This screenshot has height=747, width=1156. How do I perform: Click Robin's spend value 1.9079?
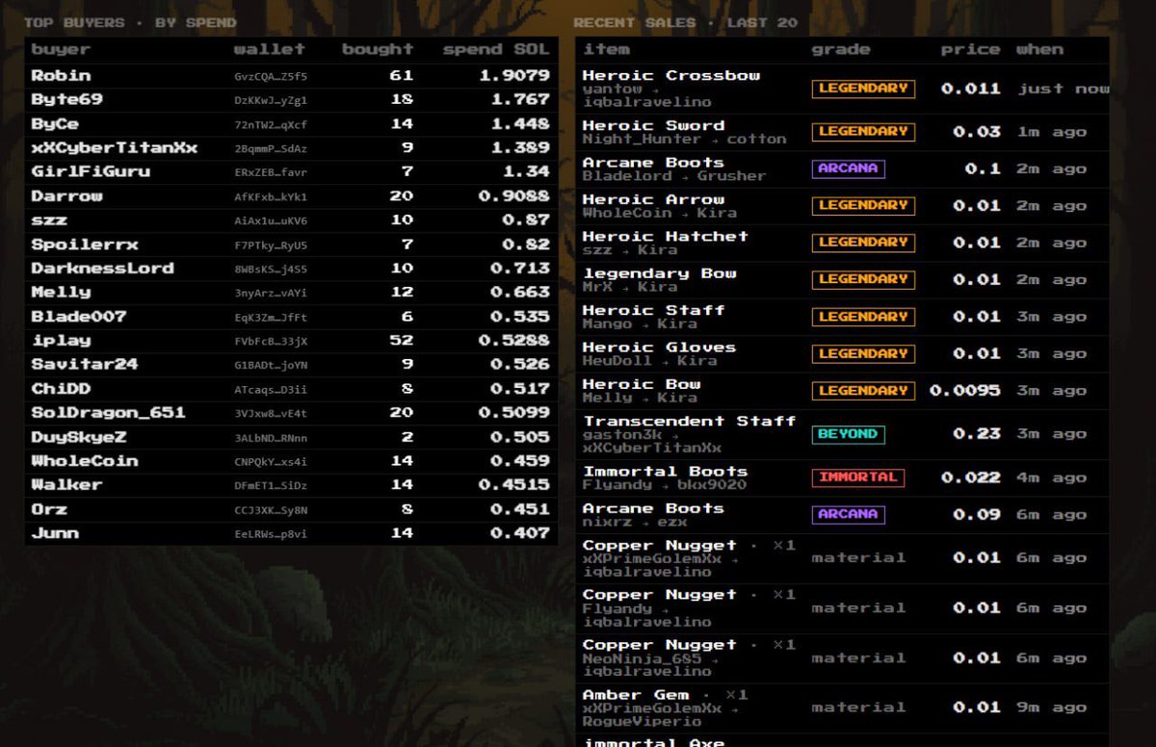514,75
